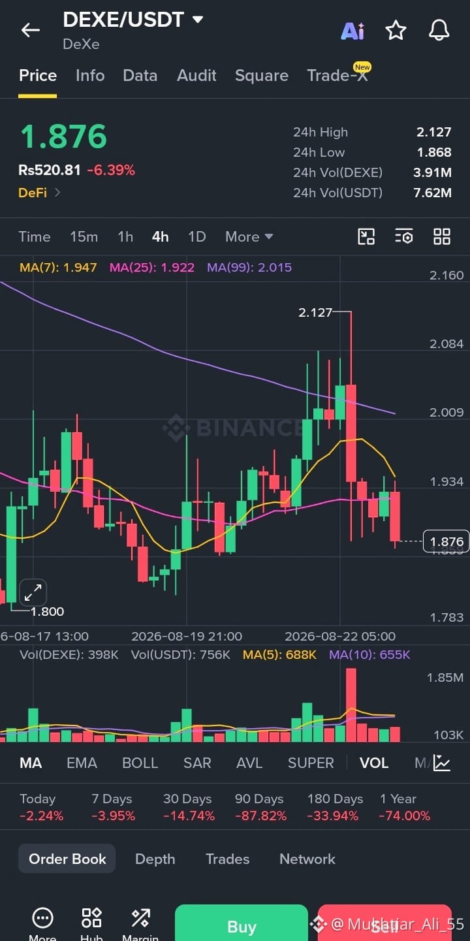Expand chart to fullscreen icon

click(x=33, y=593)
